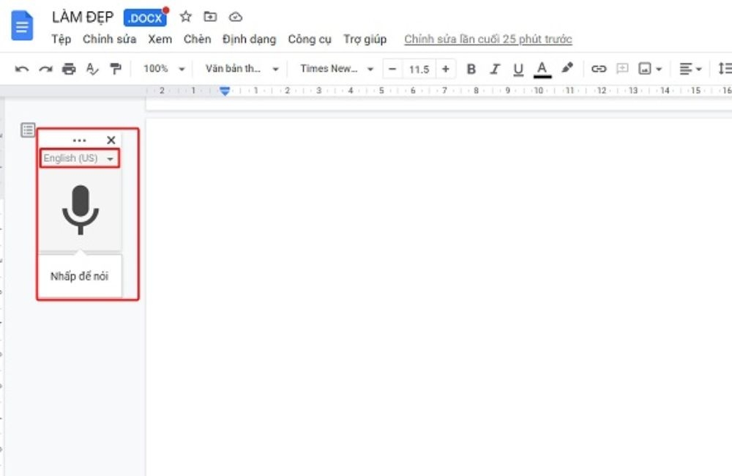Image resolution: width=732 pixels, height=476 pixels.
Task: Open the 100% zoom dropdown
Action: click(162, 68)
